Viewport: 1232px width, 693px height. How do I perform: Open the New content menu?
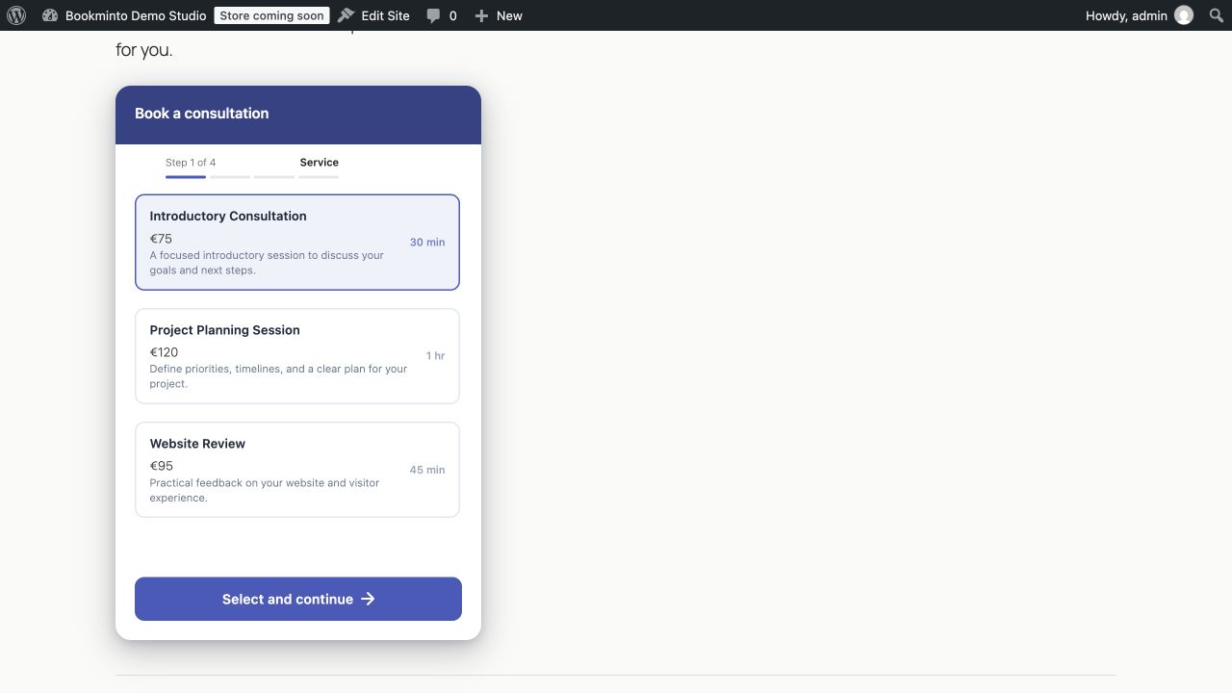[499, 15]
